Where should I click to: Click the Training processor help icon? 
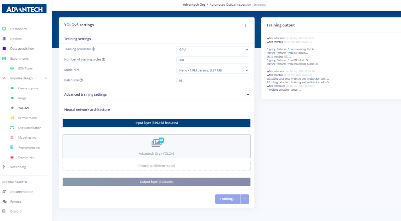pos(94,49)
